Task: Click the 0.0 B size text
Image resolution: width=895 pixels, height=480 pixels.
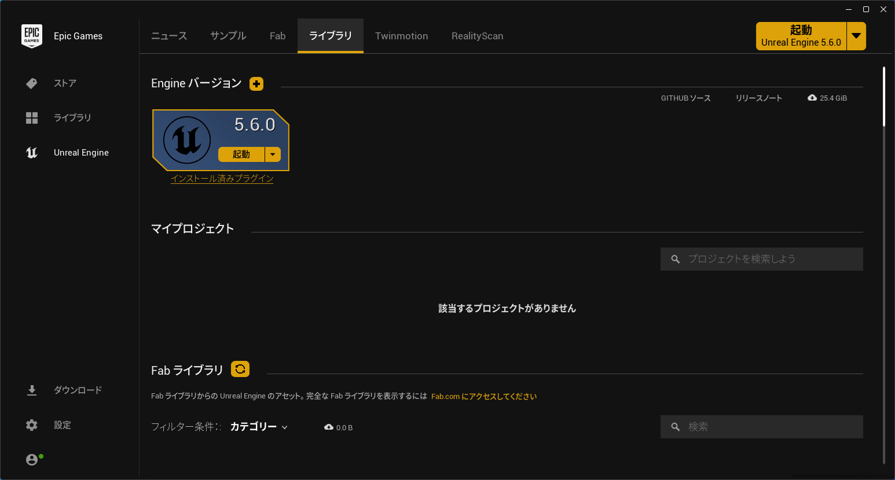Action: (x=344, y=428)
